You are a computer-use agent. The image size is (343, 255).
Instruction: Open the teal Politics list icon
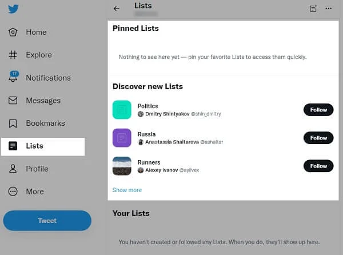pos(122,110)
